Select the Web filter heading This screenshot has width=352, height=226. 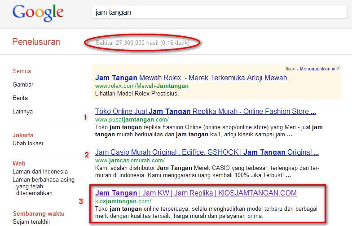[x=19, y=163]
